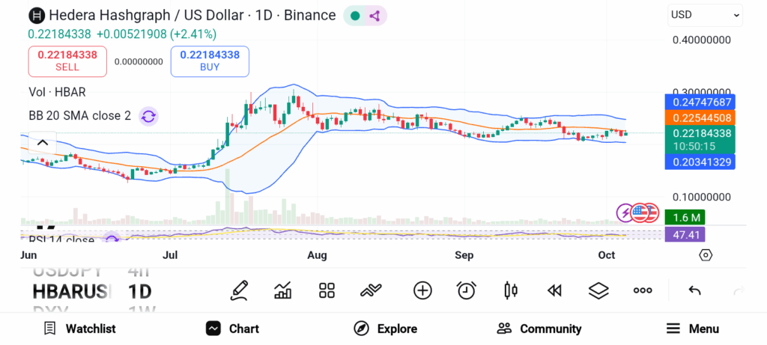This screenshot has height=345, width=767.
Task: Create an alert with the alarm clock icon
Action: tap(467, 290)
